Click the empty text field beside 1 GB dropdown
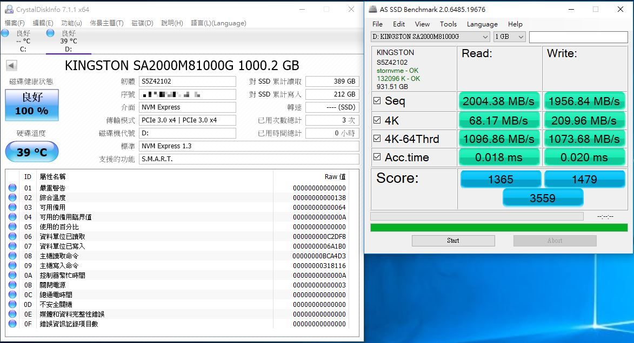This screenshot has height=343, width=634. 578,37
